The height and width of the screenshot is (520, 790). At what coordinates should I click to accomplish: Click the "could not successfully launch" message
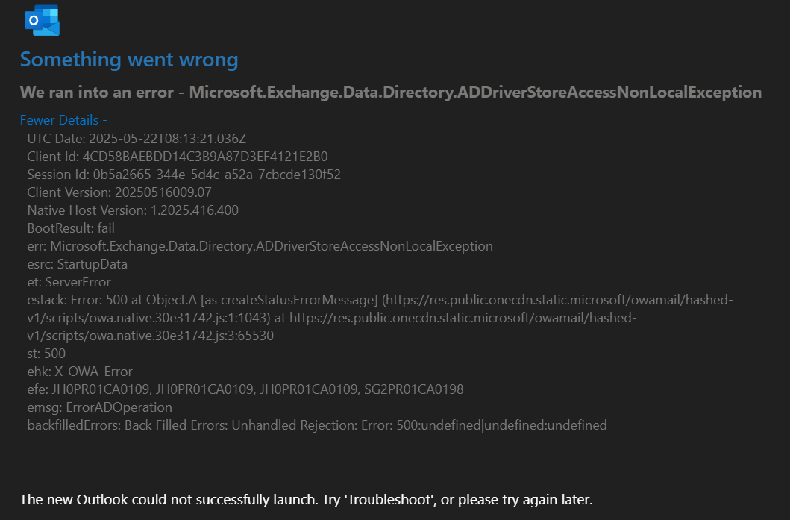306,499
